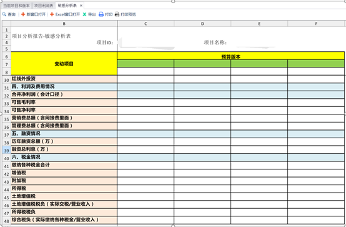This screenshot has height=227, width=346.
Task: Click the 查询 search magnifier button
Action: point(9,14)
